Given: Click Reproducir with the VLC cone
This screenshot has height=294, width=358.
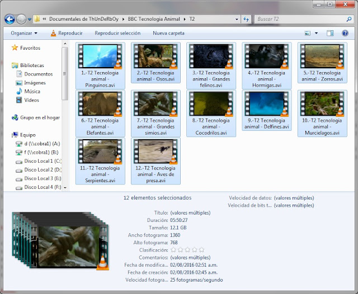Looking at the screenshot, I should [x=67, y=33].
